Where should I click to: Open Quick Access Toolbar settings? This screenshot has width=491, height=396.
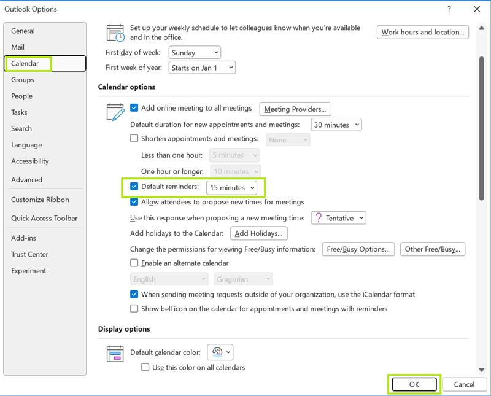tap(44, 219)
